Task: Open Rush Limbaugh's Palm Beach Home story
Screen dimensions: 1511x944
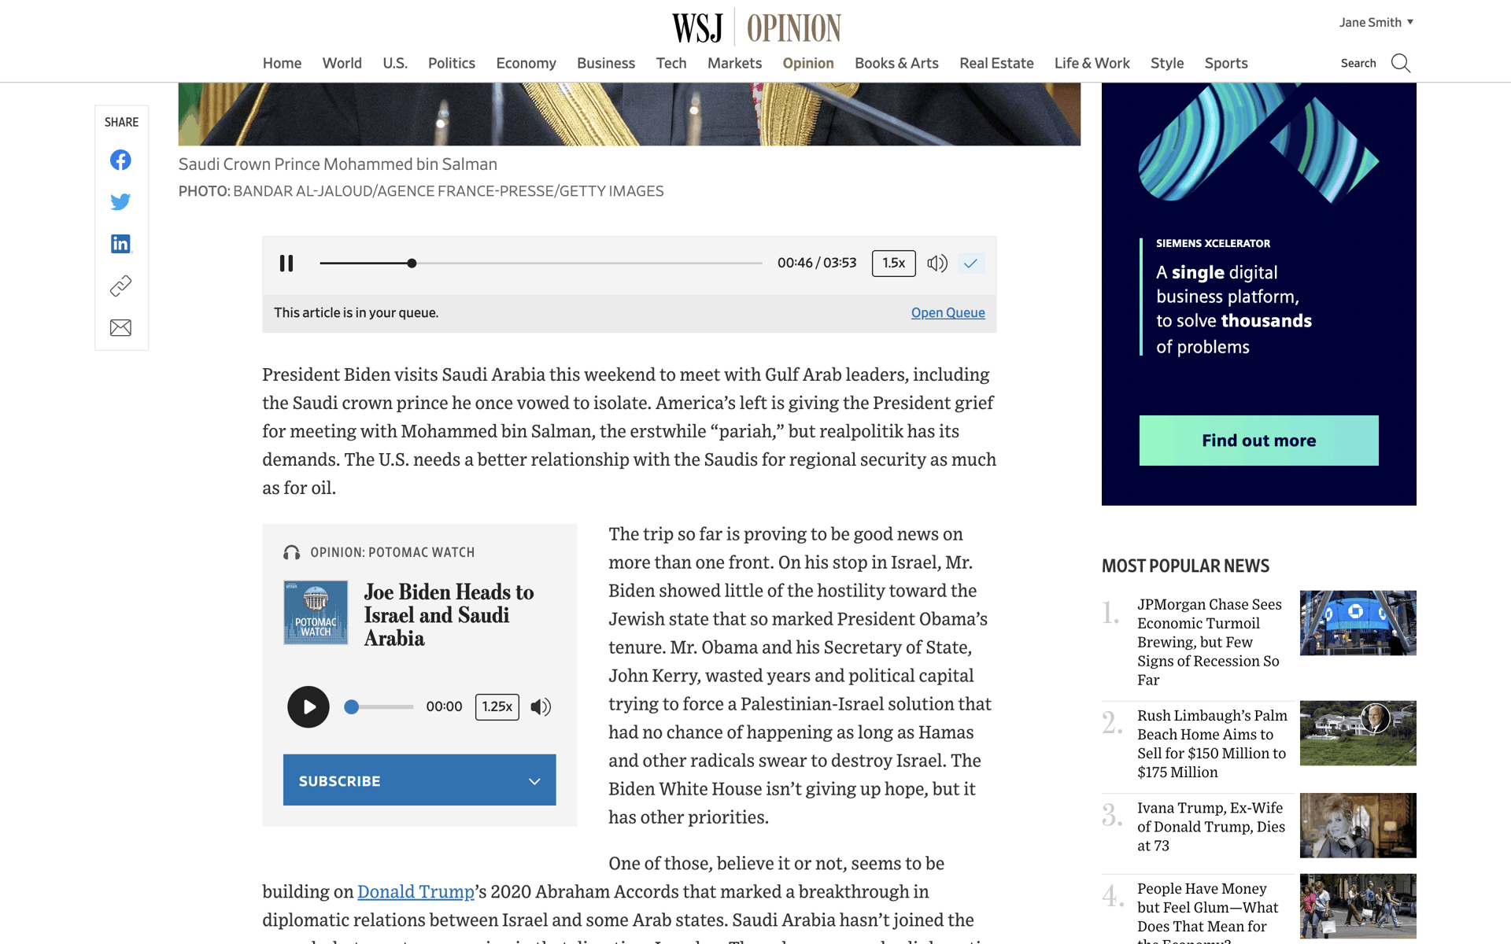Action: tap(1212, 743)
